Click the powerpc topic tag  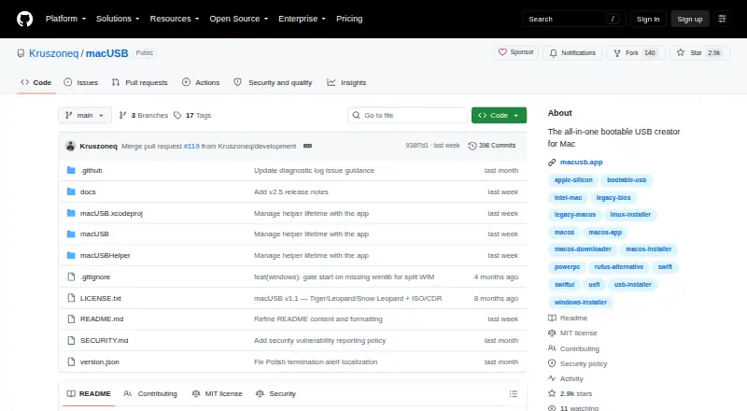pos(567,267)
